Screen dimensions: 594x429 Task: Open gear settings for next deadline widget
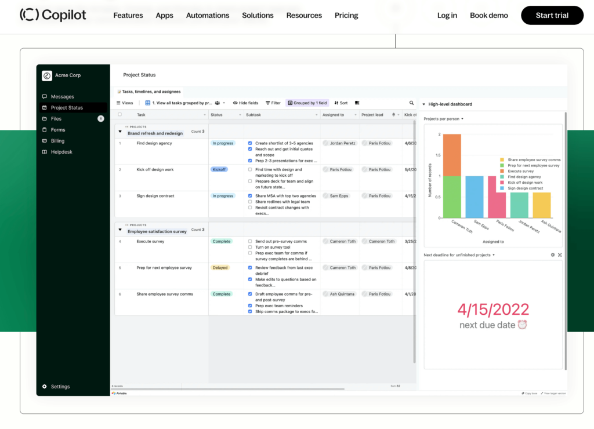pos(553,255)
